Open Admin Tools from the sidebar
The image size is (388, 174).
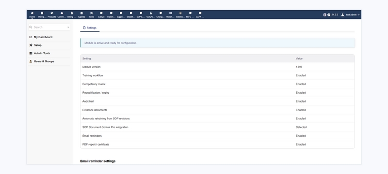click(x=42, y=53)
